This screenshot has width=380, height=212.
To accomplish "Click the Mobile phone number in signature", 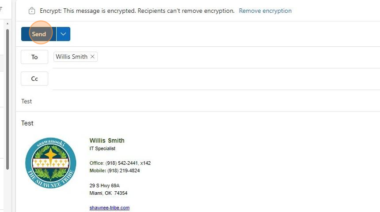I will [x=124, y=171].
